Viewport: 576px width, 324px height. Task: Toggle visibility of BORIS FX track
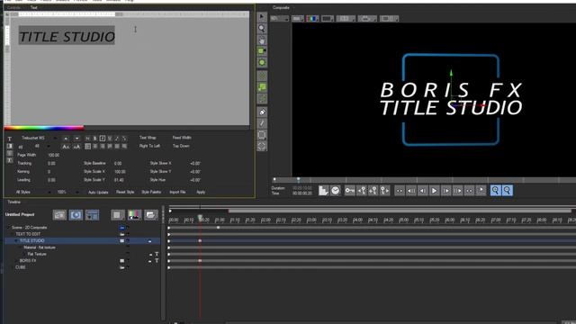[122, 261]
